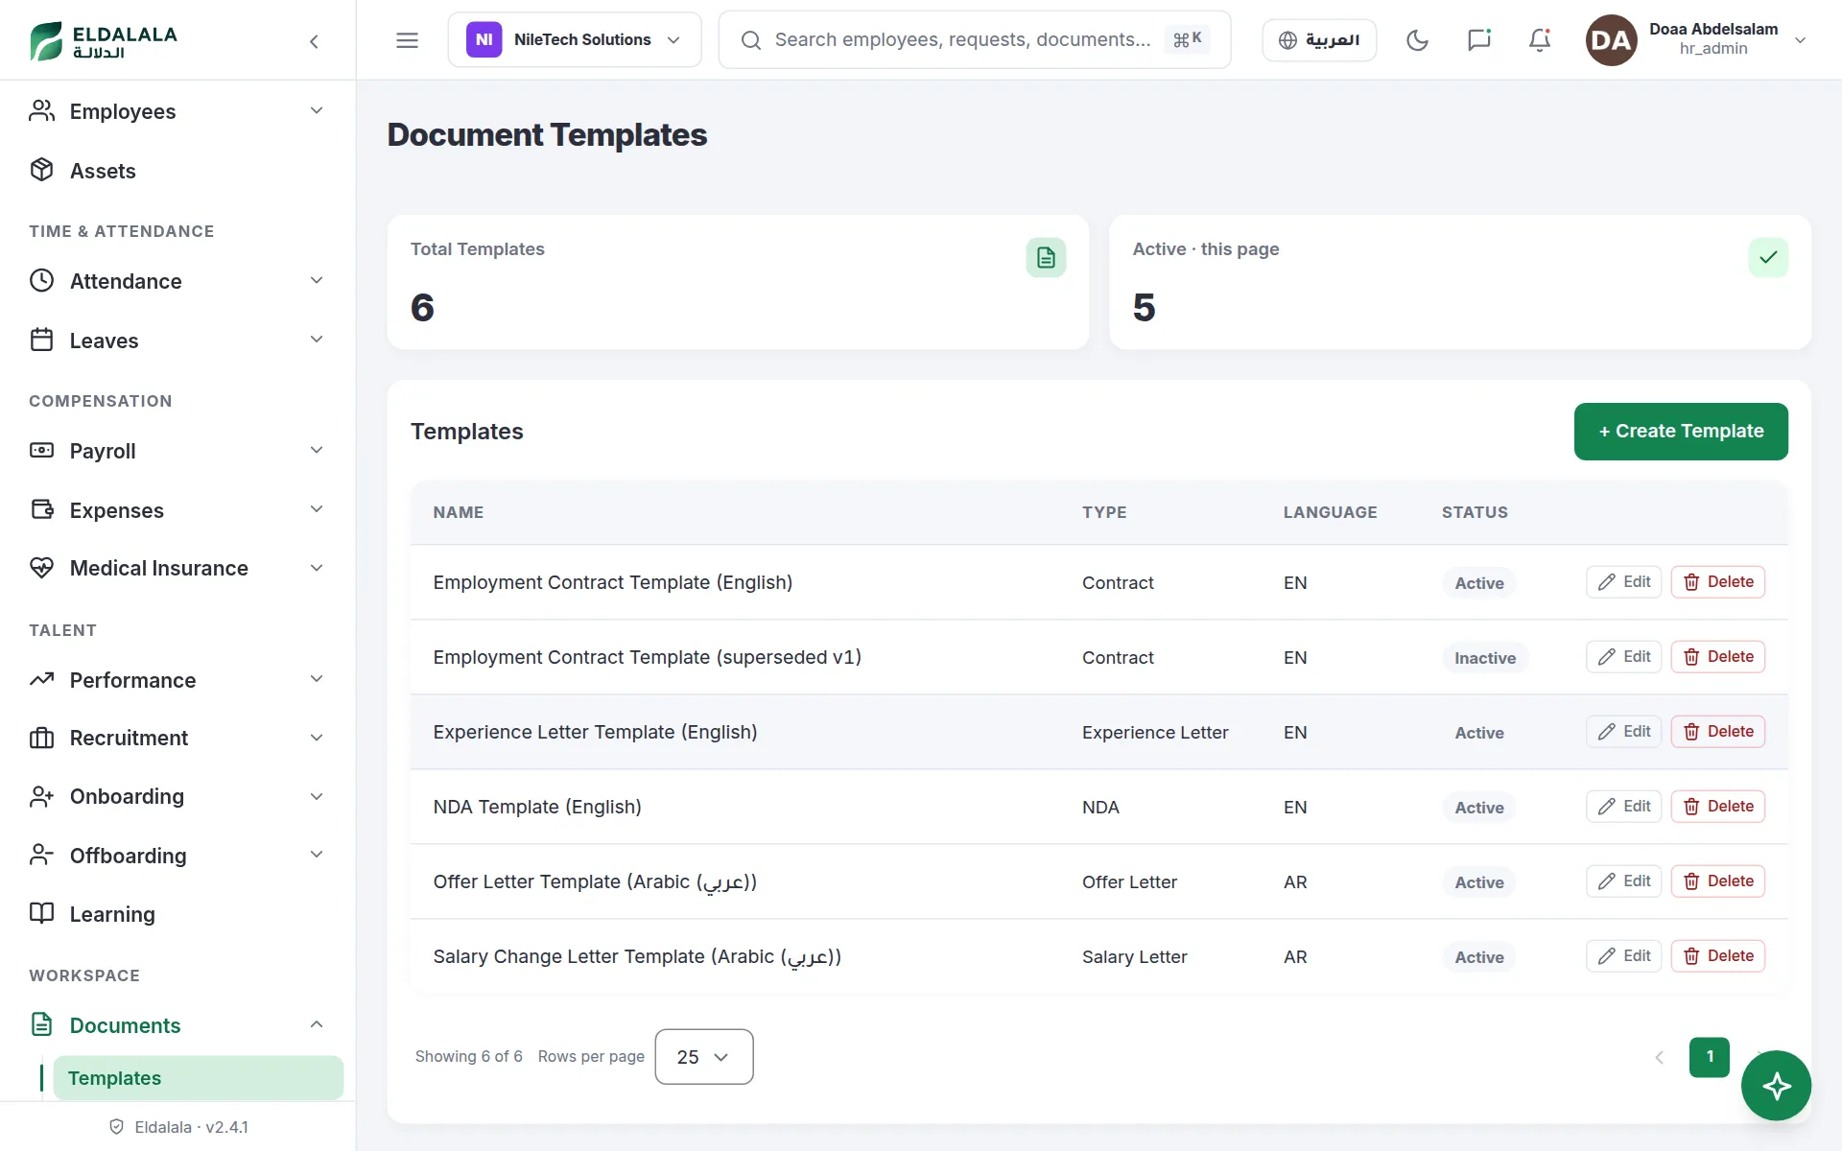Click the search employees input field
Screen dimensions: 1842x1151
(975, 40)
